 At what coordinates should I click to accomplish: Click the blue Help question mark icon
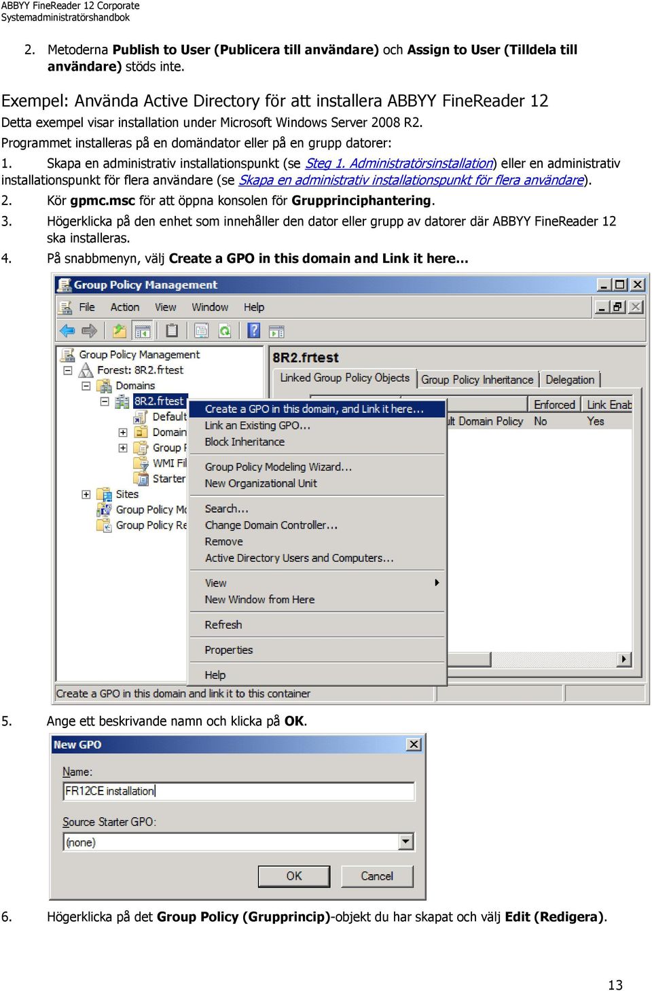tap(254, 331)
